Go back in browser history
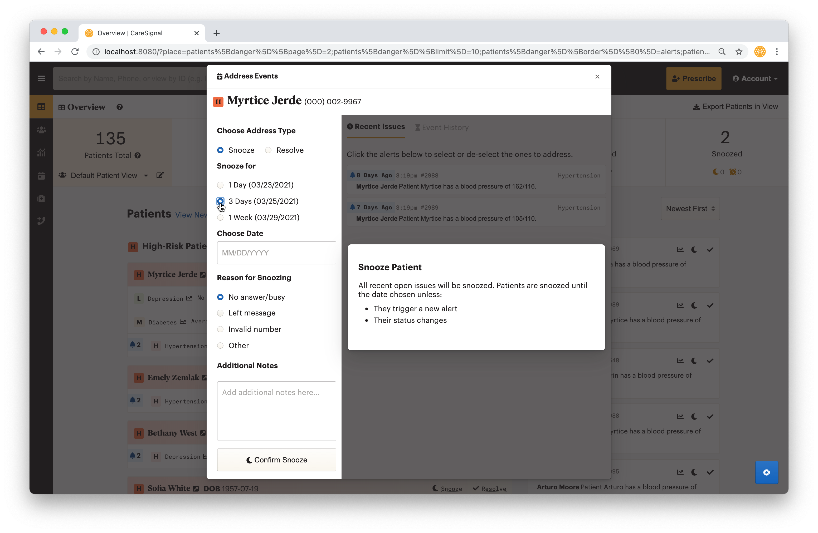The width and height of the screenshot is (818, 533). point(41,52)
